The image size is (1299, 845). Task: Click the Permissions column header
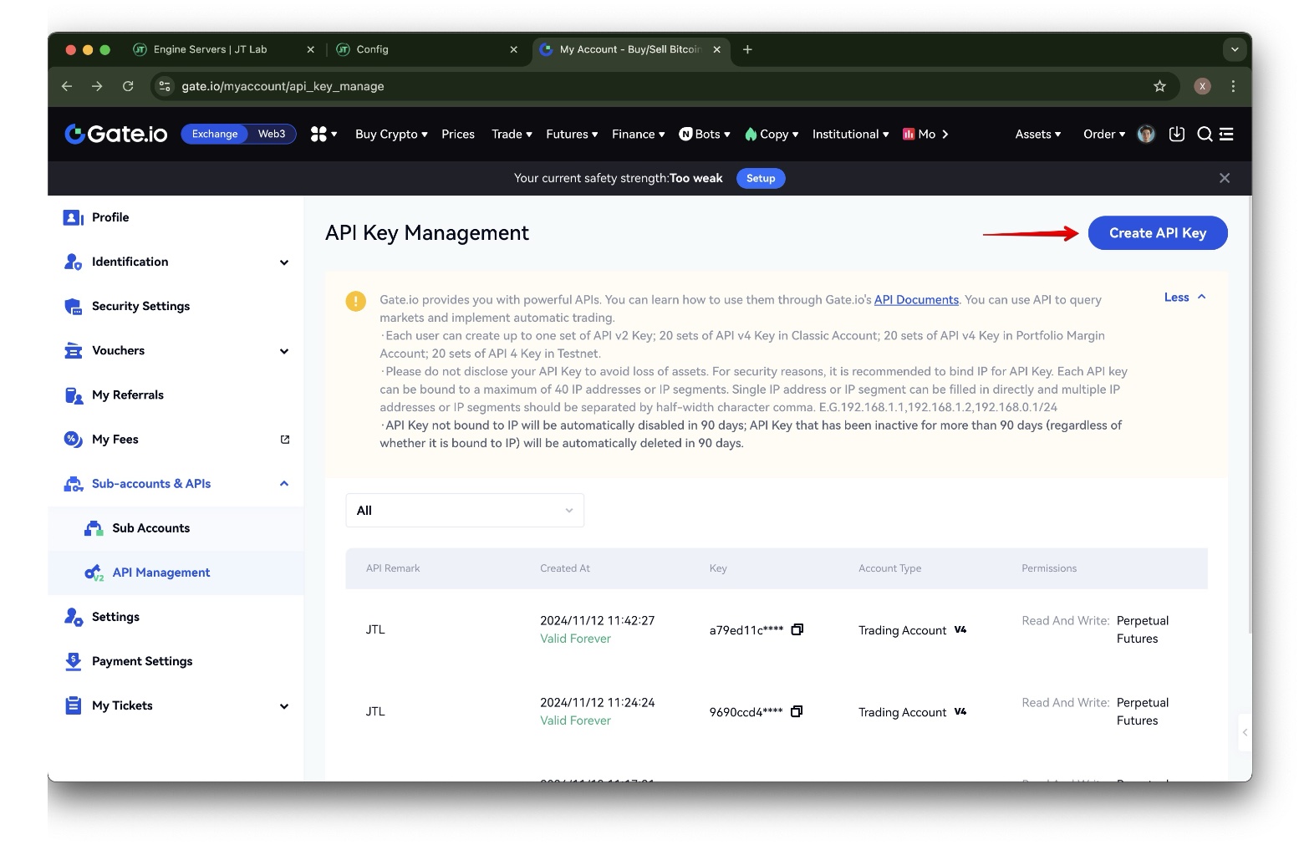1049,568
